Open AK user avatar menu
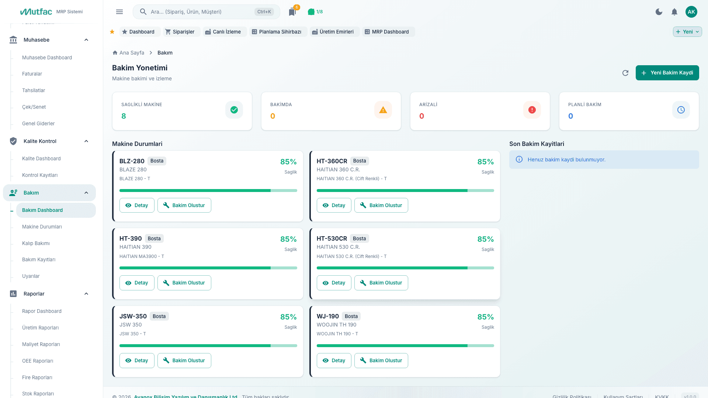This screenshot has height=398, width=708. tap(691, 12)
